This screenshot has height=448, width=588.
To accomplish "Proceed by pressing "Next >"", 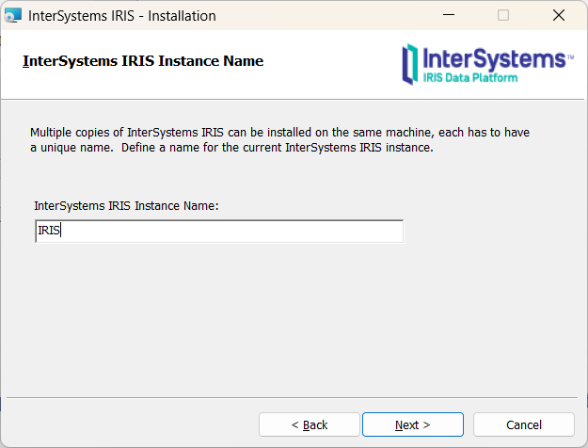I will coord(412,424).
